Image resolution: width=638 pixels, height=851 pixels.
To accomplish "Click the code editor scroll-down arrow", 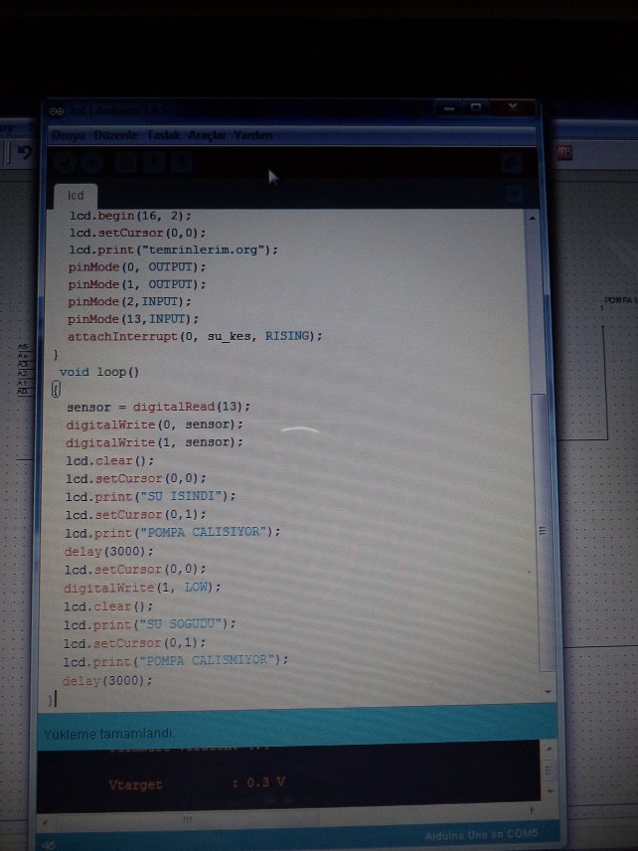I will [x=547, y=692].
